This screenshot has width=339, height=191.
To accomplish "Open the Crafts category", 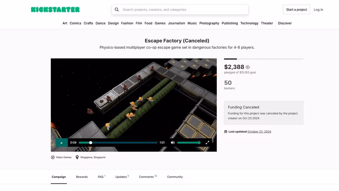I will click(x=88, y=23).
